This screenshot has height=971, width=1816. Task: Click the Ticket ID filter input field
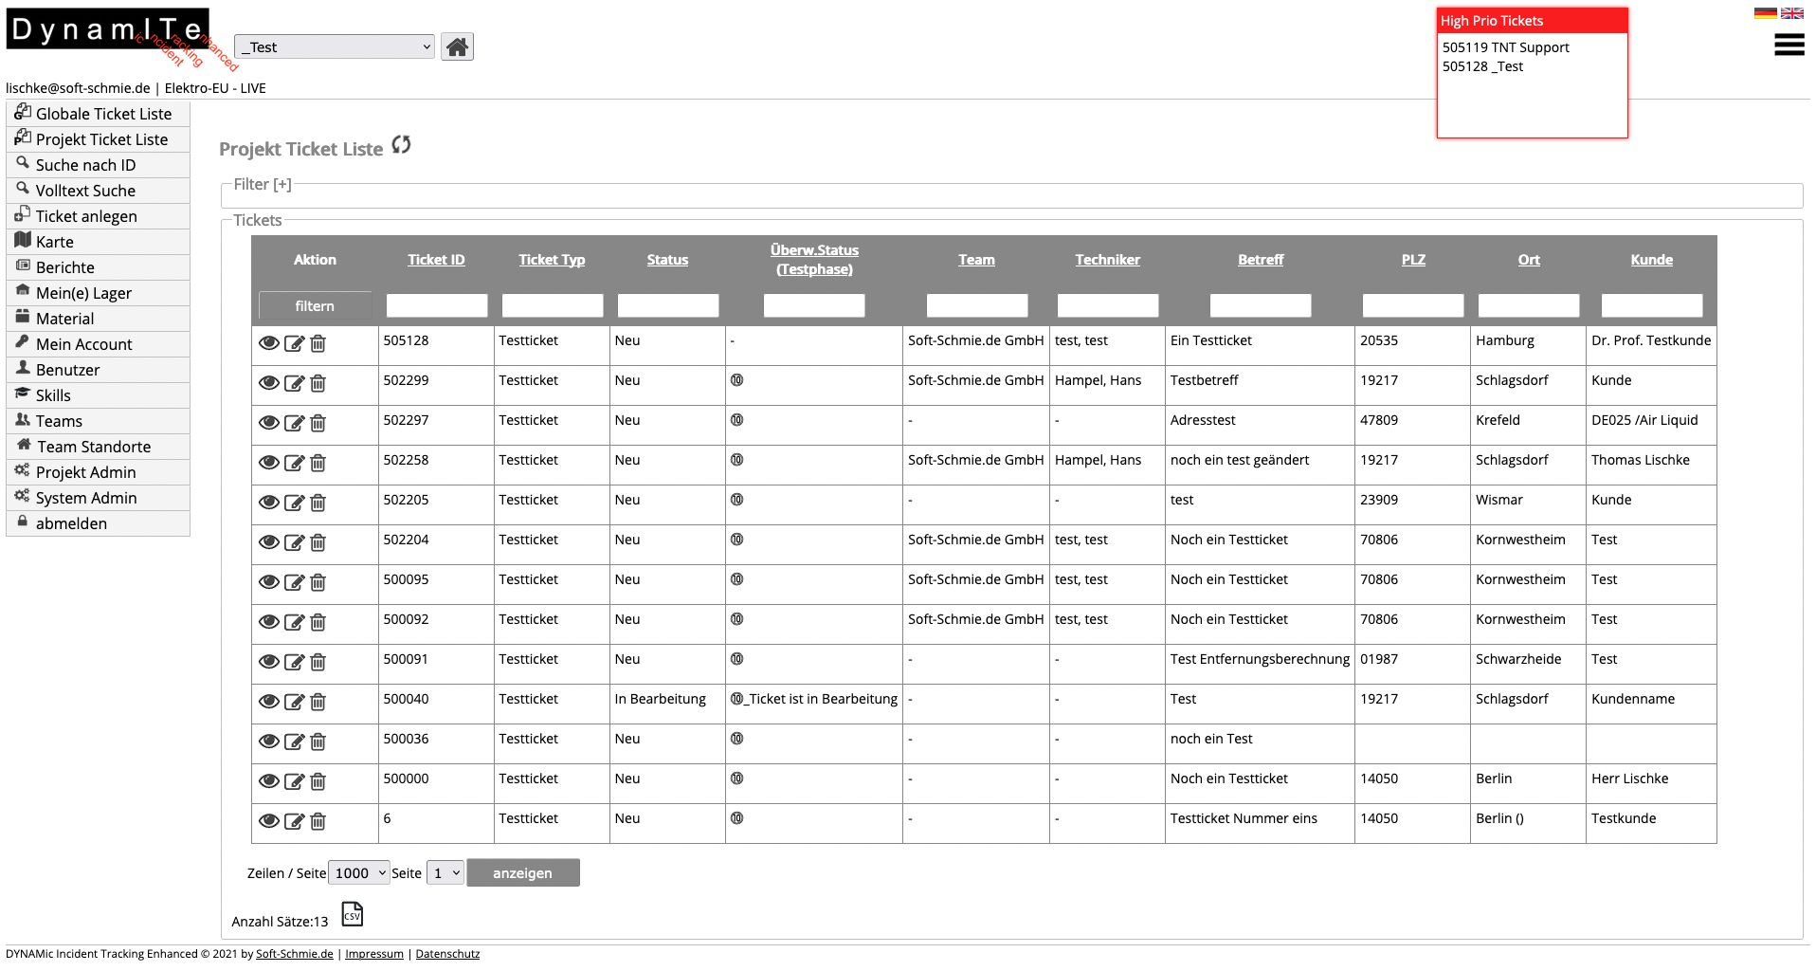[436, 305]
